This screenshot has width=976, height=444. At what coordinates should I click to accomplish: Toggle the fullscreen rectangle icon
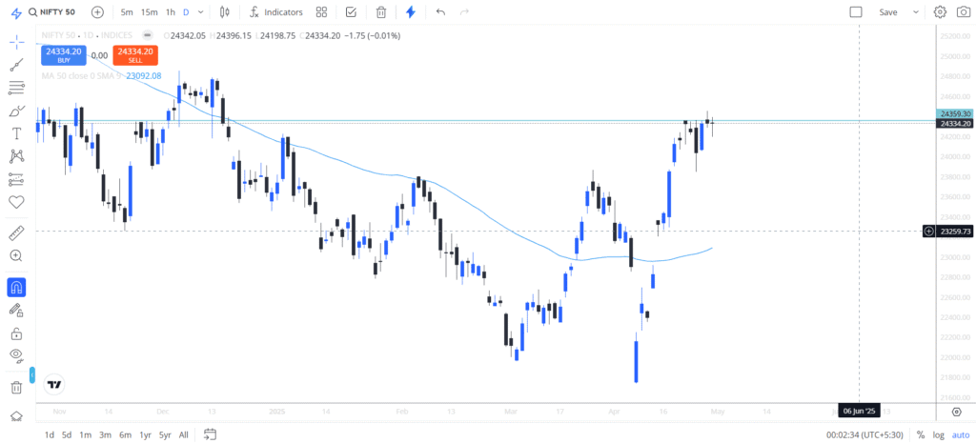pos(856,11)
